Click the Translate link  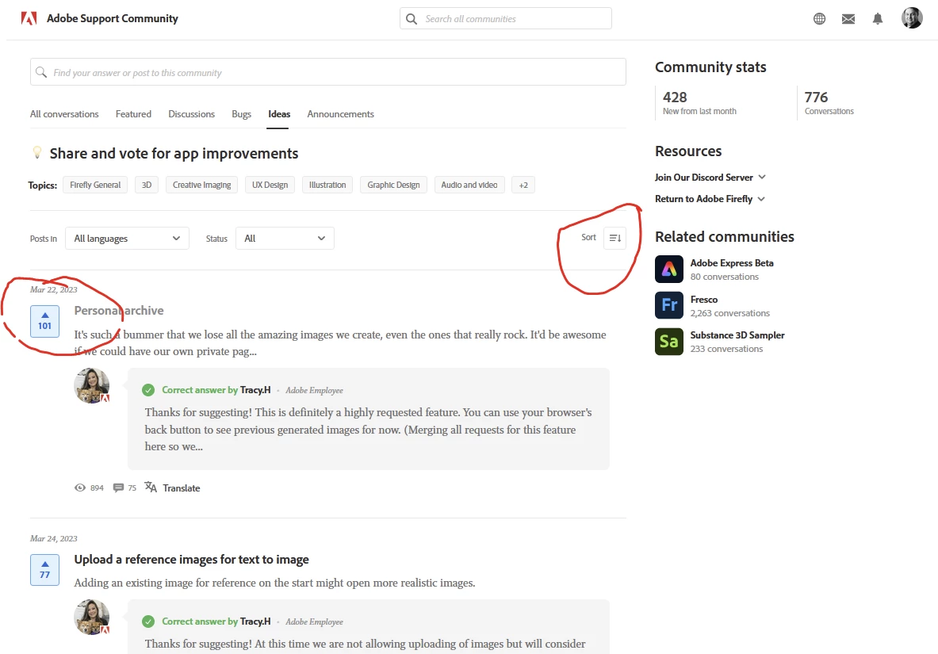coord(182,488)
